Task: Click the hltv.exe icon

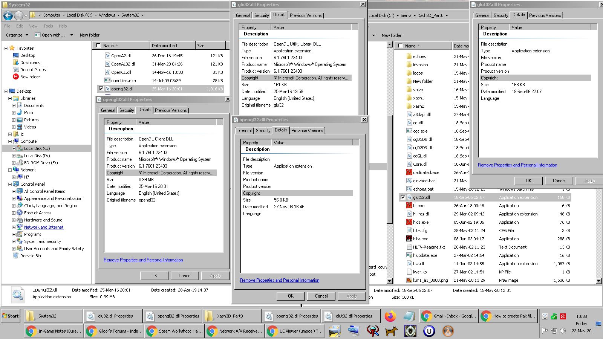Action: click(x=409, y=239)
